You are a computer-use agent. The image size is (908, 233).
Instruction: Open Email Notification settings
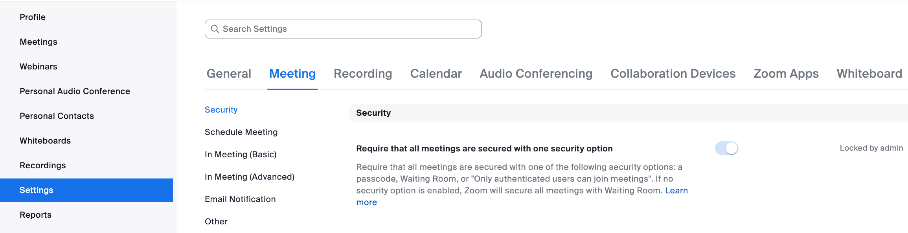click(240, 199)
